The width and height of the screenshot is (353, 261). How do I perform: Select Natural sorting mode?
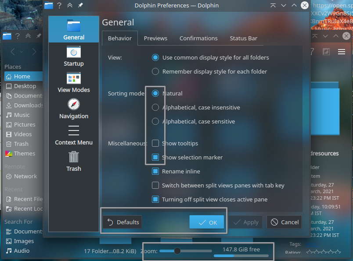point(167,93)
